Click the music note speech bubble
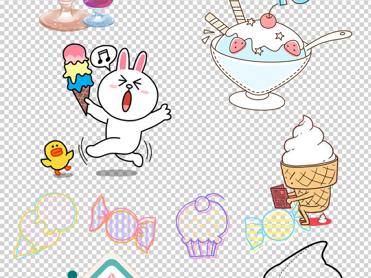This screenshot has height=278, width=371. point(104,58)
